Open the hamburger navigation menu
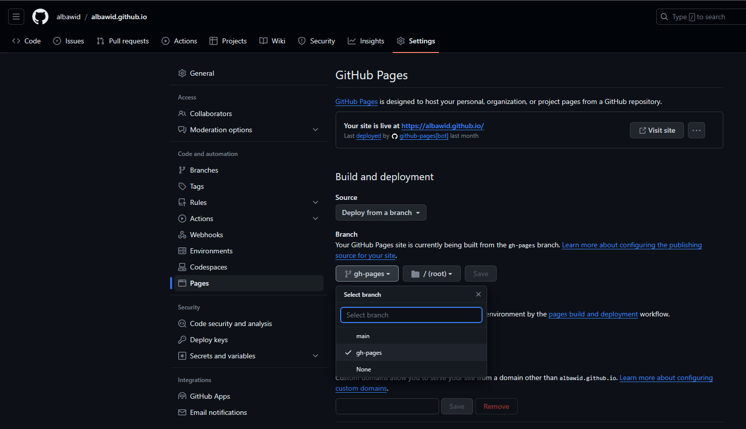746x429 pixels. click(16, 17)
